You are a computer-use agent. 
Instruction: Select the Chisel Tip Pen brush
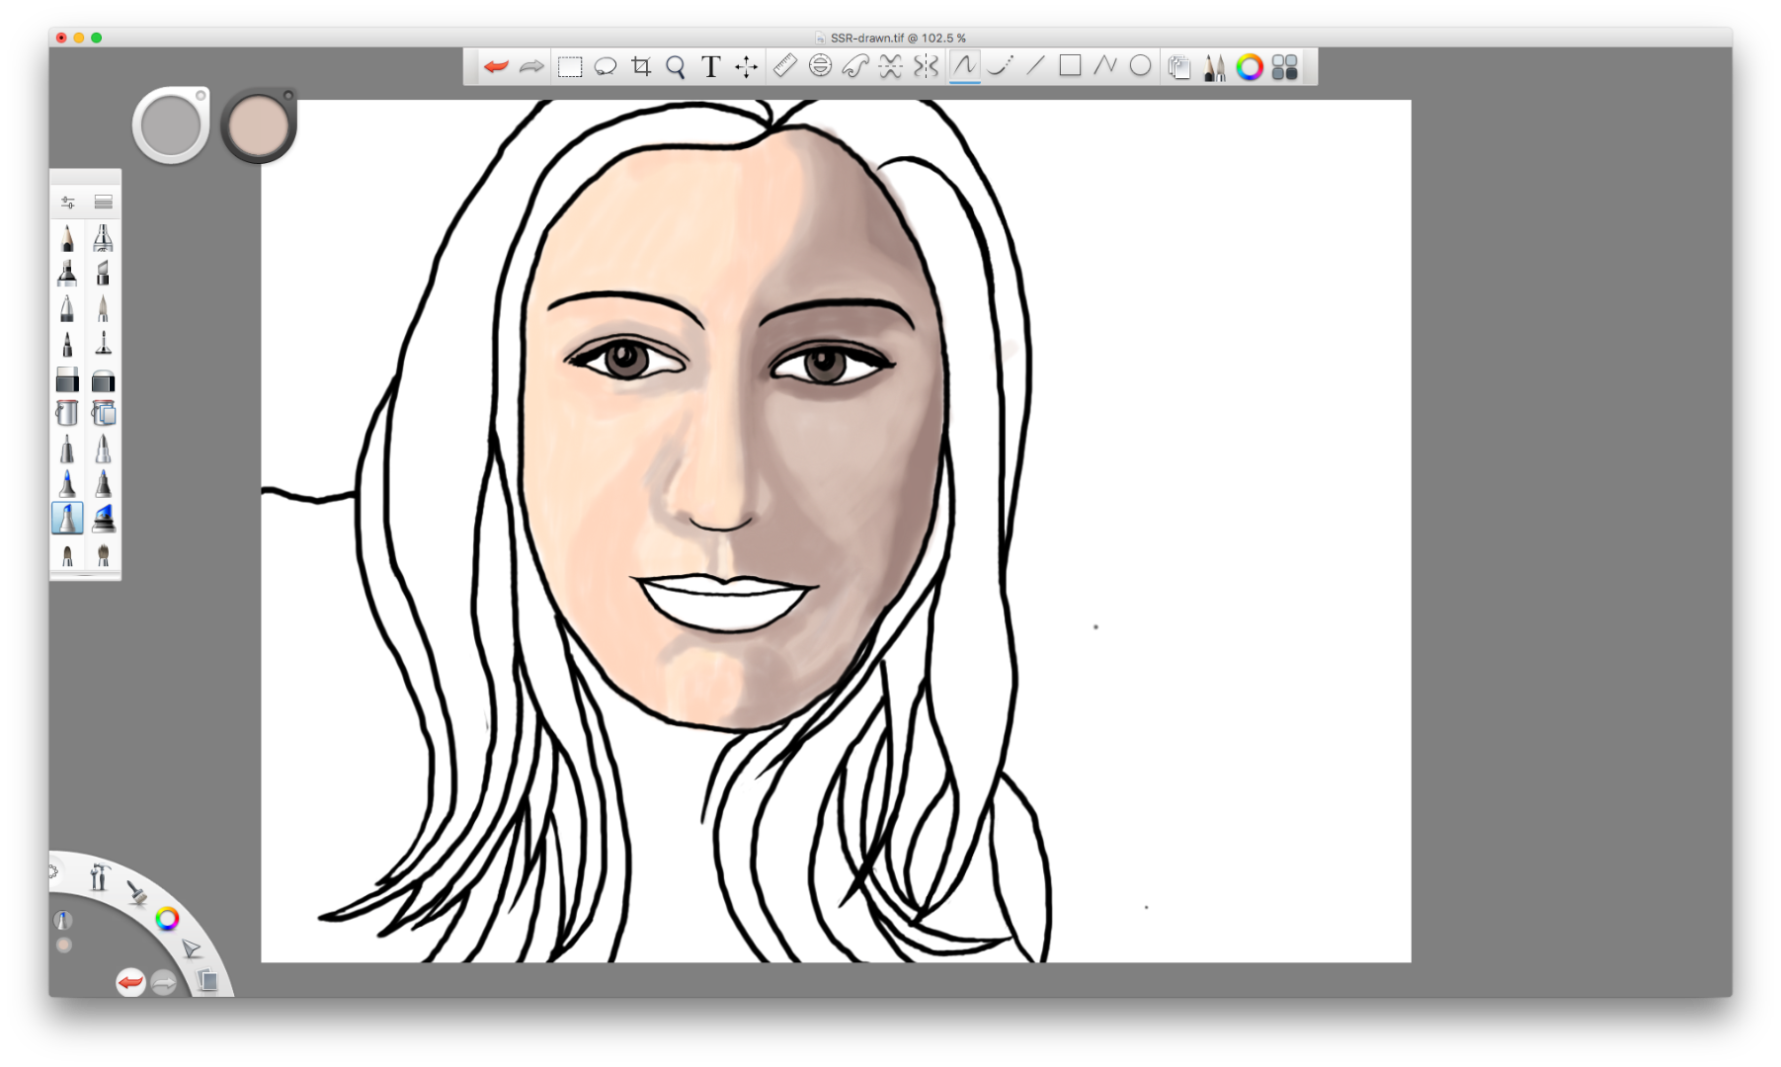pyautogui.click(x=103, y=273)
